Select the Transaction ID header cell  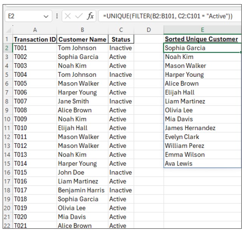tap(35, 39)
